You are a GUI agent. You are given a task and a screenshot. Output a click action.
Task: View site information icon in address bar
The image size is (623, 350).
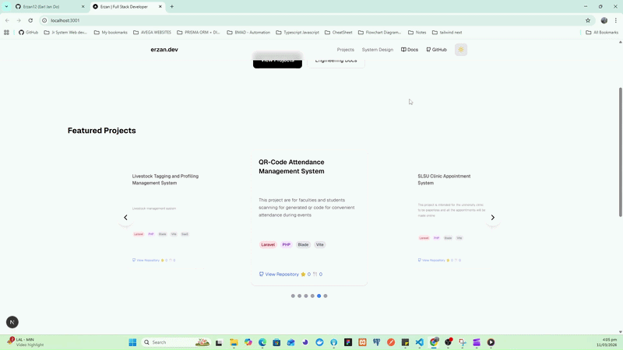(44, 20)
